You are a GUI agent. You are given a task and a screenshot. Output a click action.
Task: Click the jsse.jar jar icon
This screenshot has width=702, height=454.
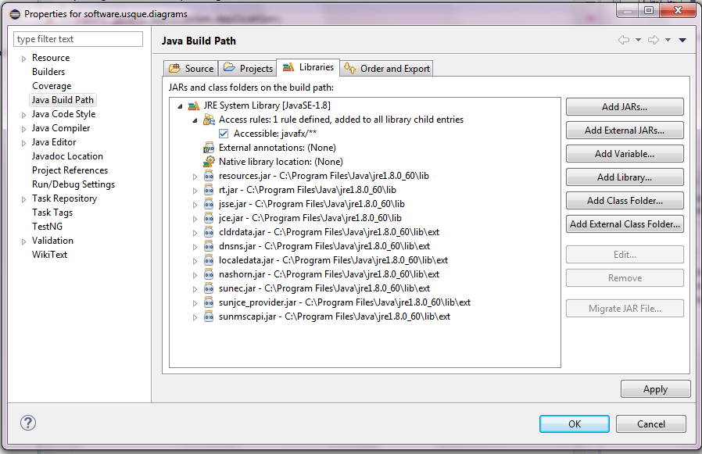click(209, 204)
